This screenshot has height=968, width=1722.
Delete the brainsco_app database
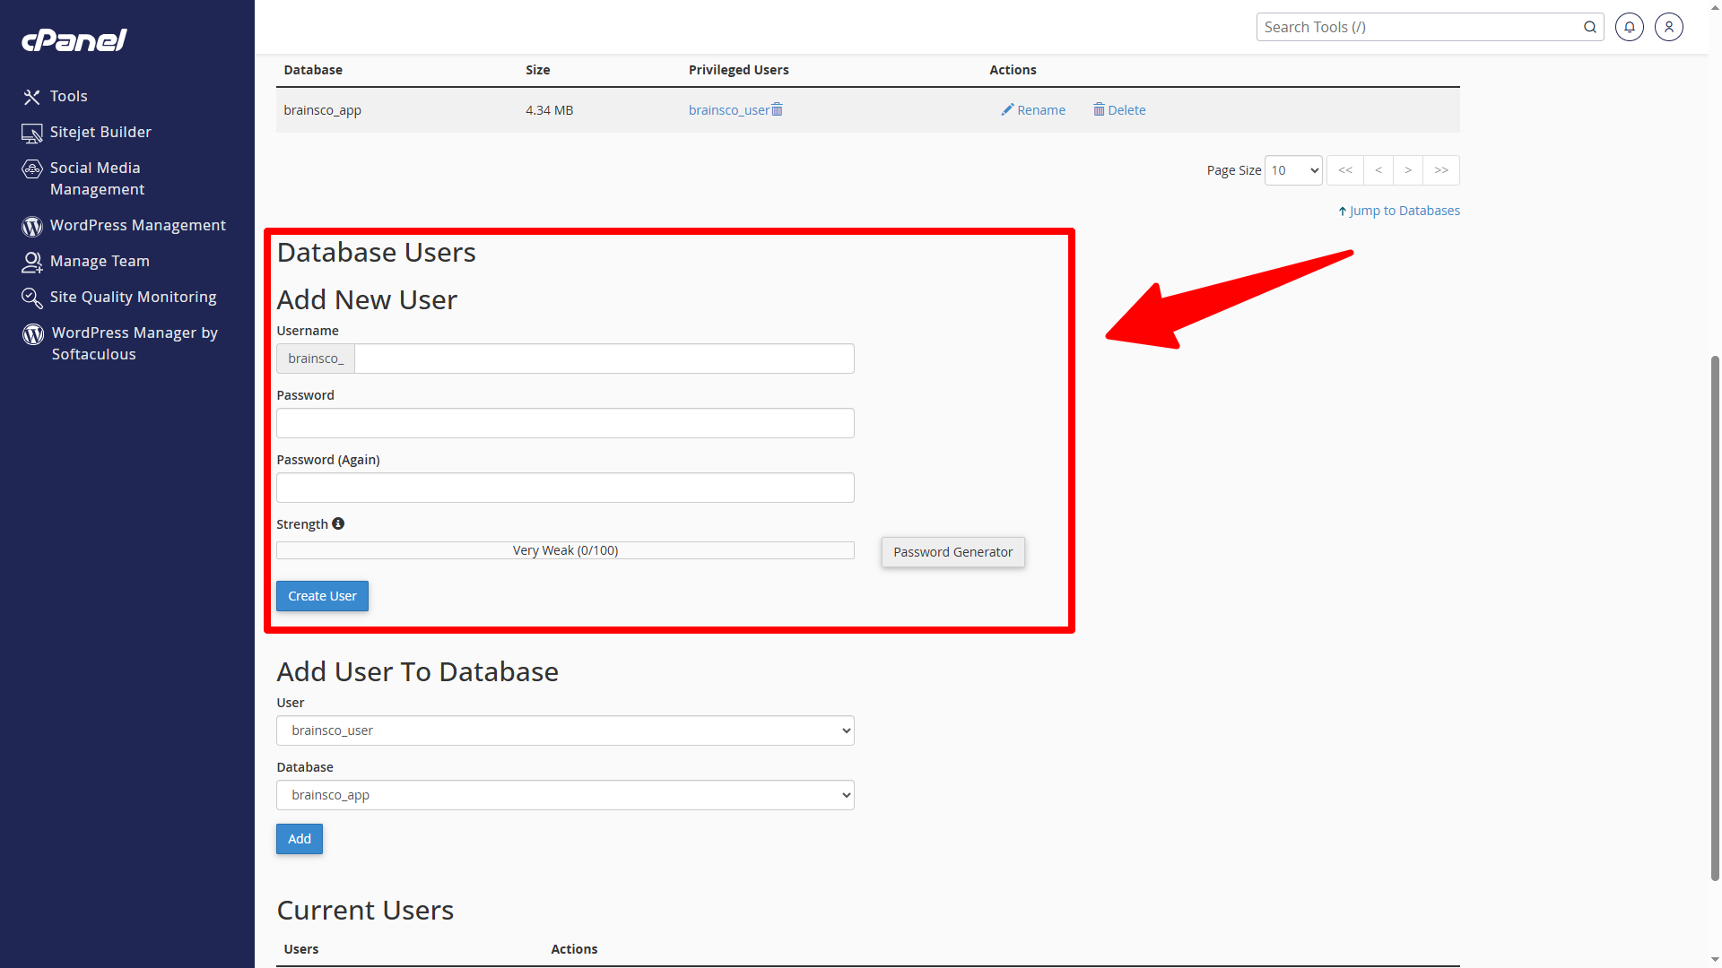1119,110
